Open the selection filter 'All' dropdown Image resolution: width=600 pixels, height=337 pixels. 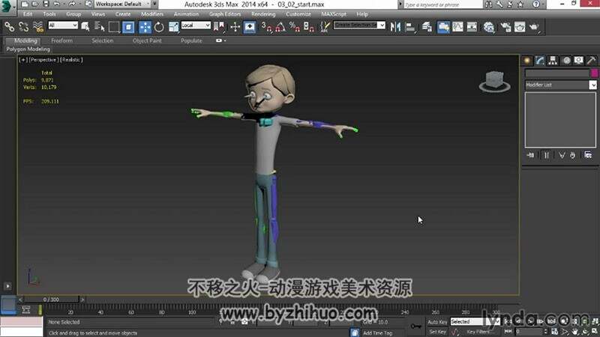coord(63,25)
